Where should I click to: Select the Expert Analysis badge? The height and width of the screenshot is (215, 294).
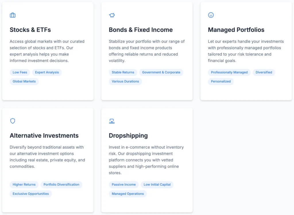tap(47, 72)
